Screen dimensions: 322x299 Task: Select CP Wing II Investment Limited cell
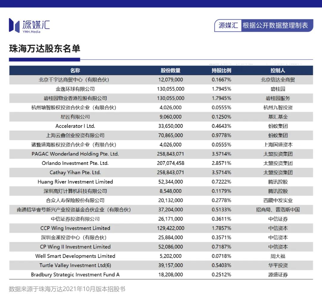tap(75, 247)
